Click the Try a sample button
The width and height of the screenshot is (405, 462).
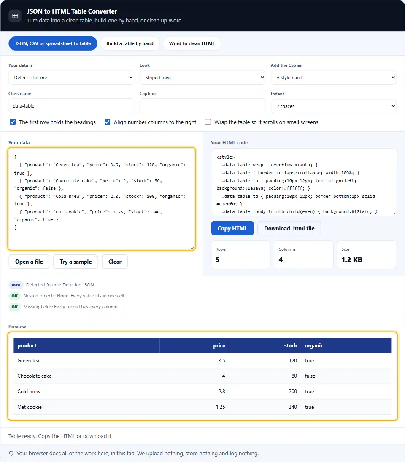pyautogui.click(x=76, y=262)
